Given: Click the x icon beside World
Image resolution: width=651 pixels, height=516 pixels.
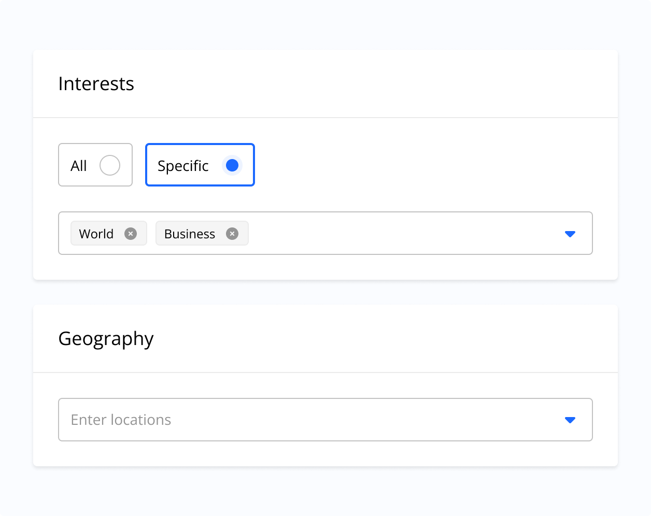Looking at the screenshot, I should [x=131, y=234].
